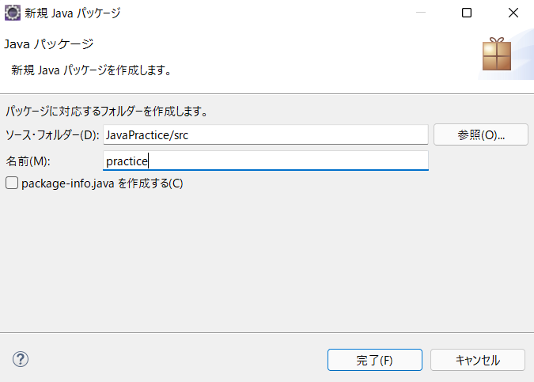Open the help question mark icon
534x382 pixels.
(x=21, y=359)
